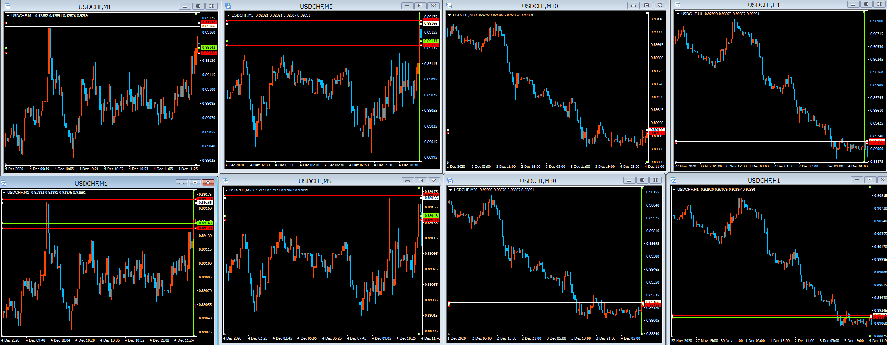The height and width of the screenshot is (345, 887).
Task: Click the "4 Dec 05:10" time axis label
Action: coord(309,165)
